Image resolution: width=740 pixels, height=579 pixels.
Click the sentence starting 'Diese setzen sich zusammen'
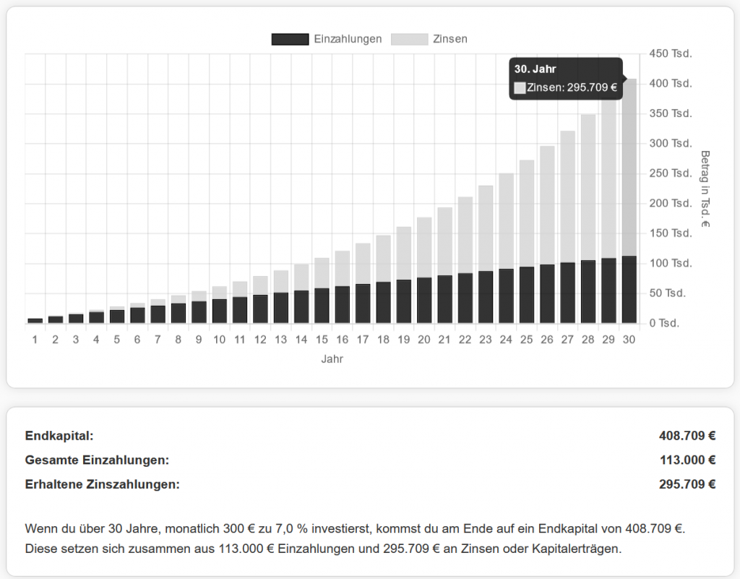tap(323, 549)
